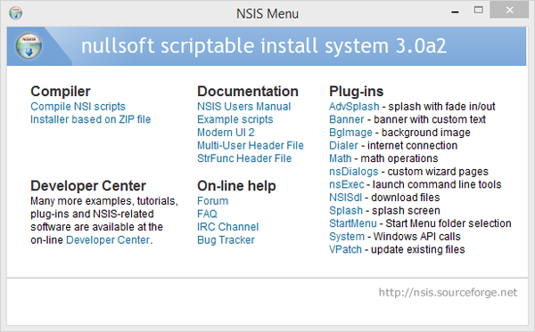The height and width of the screenshot is (332, 535).
Task: Open the nsExec plug-in link
Action: [x=347, y=184]
